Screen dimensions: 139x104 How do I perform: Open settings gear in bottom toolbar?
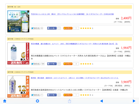coord(37,101)
